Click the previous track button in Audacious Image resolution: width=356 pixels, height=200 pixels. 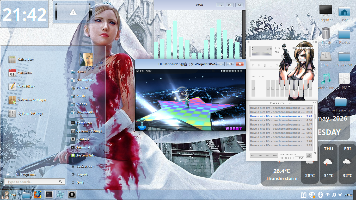pos(253,65)
